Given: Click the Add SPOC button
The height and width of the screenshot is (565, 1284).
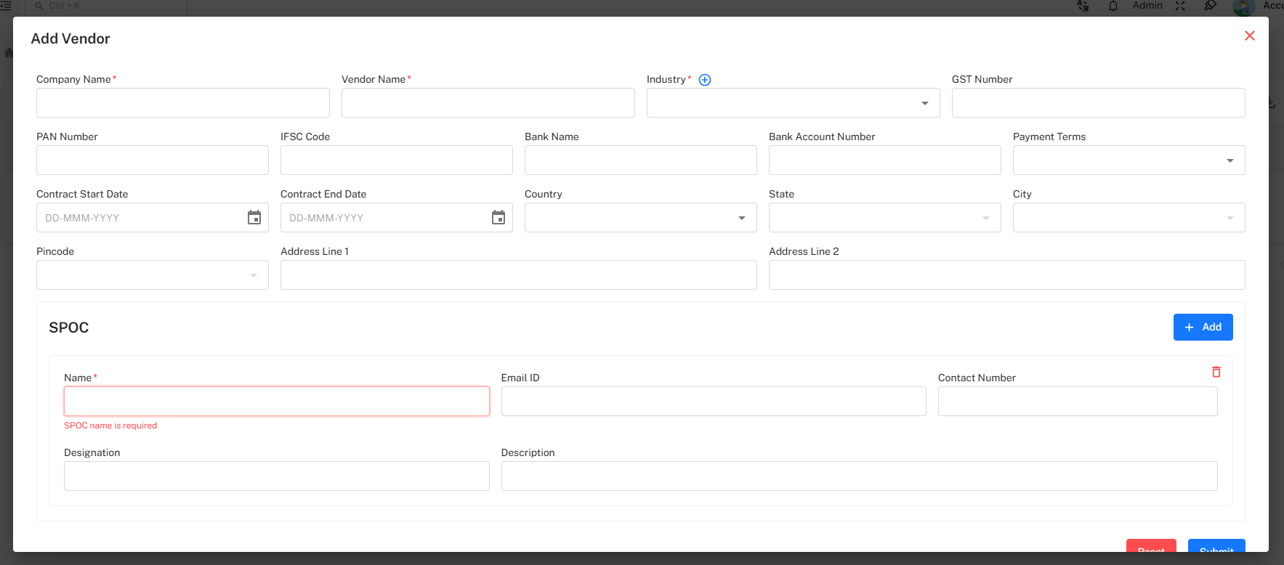Looking at the screenshot, I should point(1203,328).
